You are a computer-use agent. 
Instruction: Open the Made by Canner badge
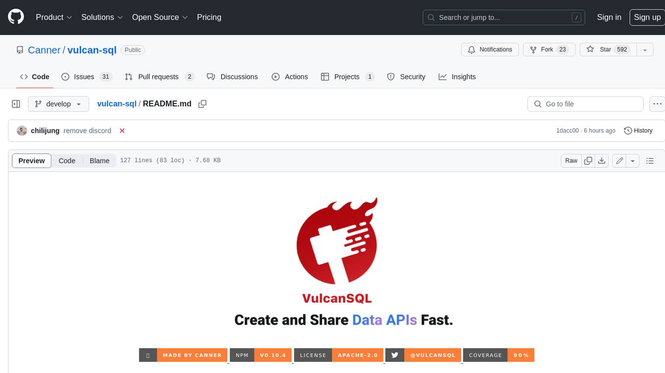pos(183,355)
